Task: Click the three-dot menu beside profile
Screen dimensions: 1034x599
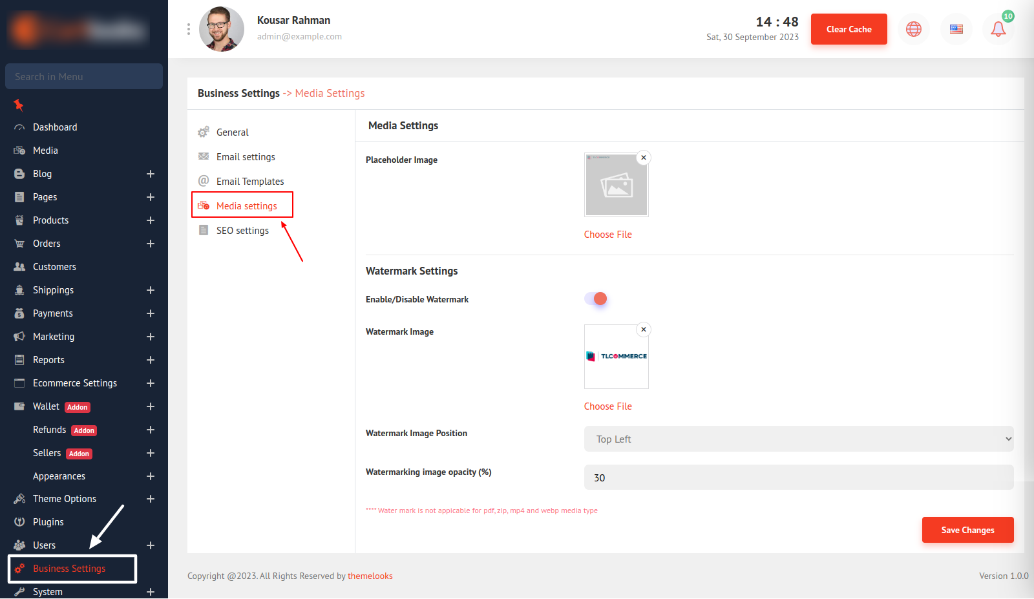Action: 189,29
